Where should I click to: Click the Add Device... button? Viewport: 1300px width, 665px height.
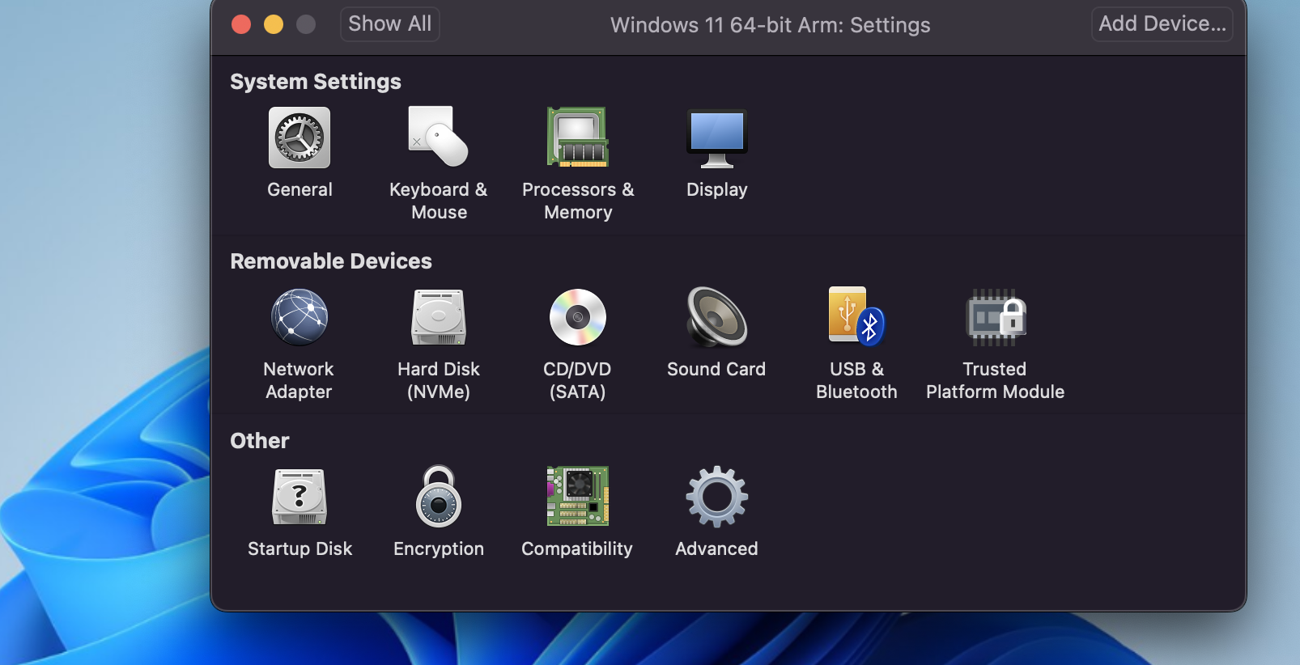click(1162, 24)
